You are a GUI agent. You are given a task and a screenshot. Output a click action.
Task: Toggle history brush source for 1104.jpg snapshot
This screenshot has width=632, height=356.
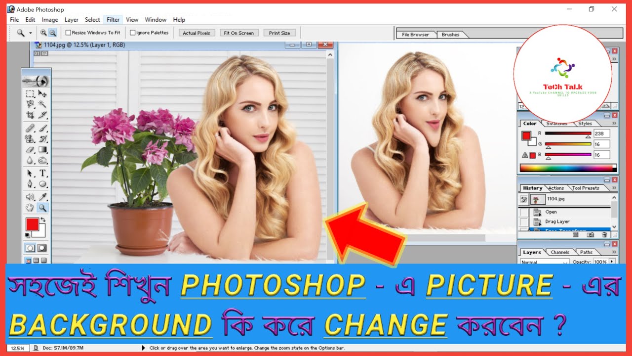pos(524,199)
